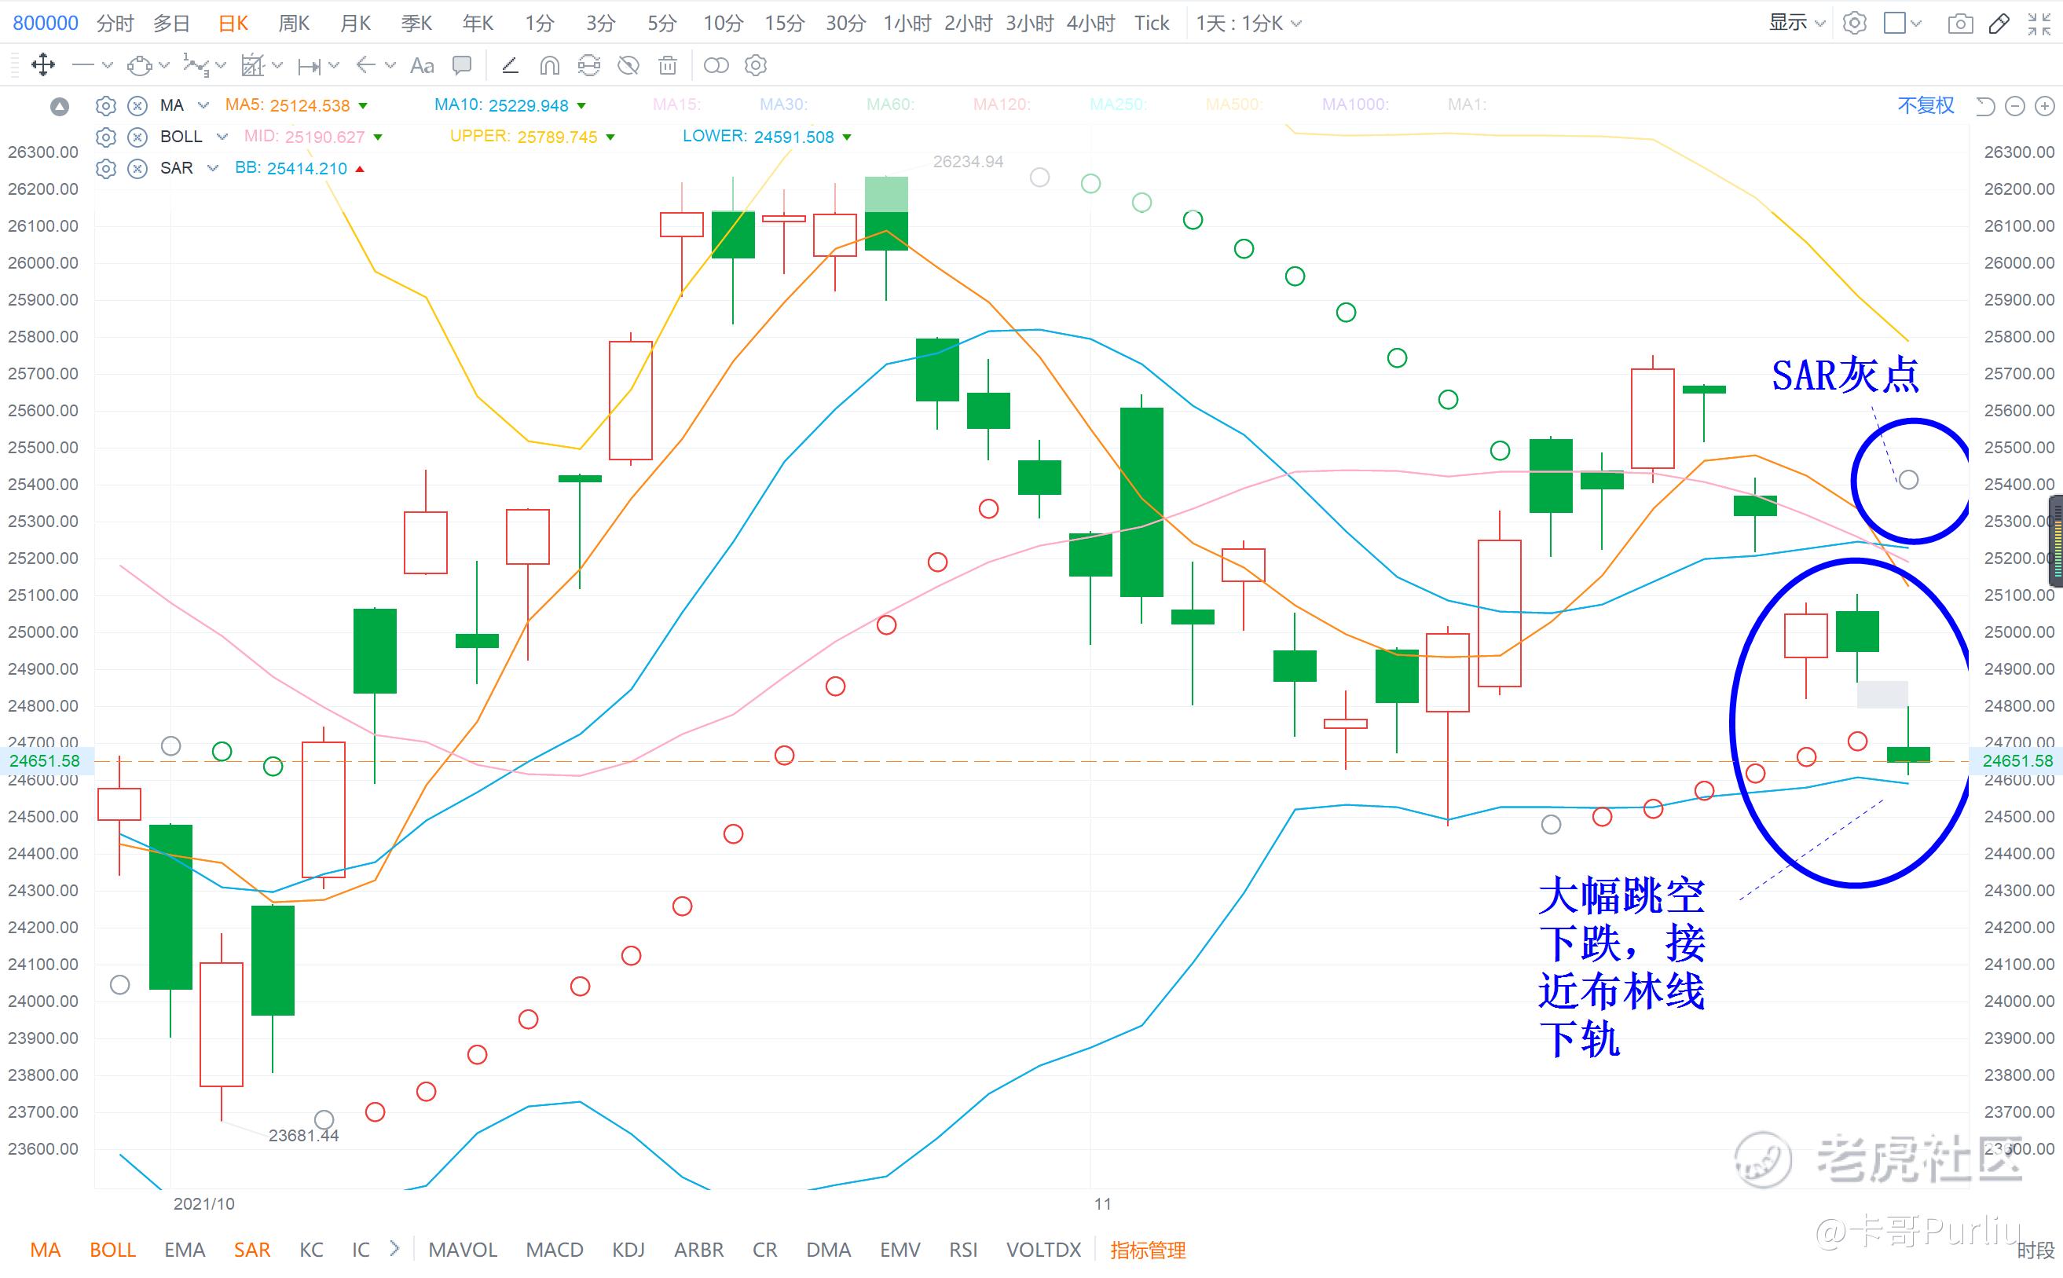Open BOLL indicator settings gear
Viewport: 2063px width, 1278px height.
click(x=105, y=137)
